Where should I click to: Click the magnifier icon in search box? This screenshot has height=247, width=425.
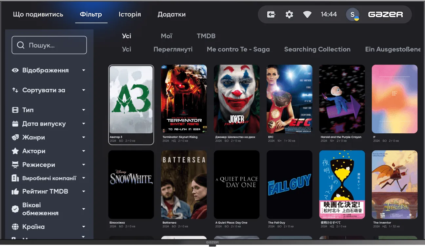(x=21, y=45)
